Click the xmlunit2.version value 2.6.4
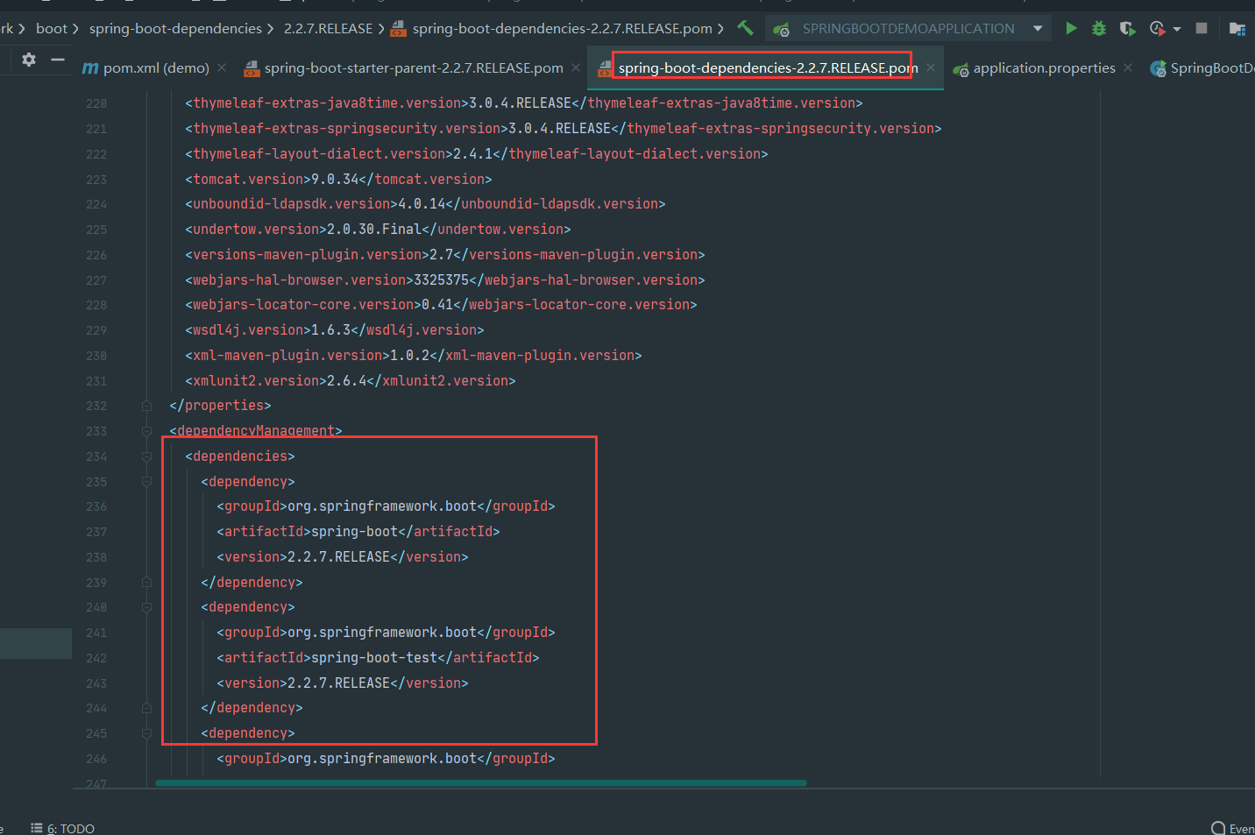Image resolution: width=1255 pixels, height=835 pixels. tap(347, 381)
